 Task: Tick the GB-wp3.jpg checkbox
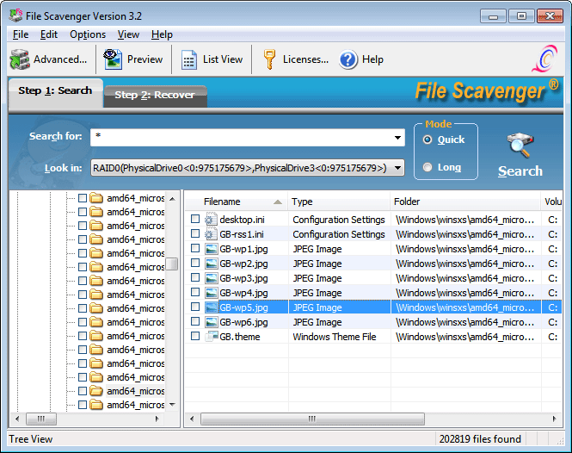pos(195,277)
